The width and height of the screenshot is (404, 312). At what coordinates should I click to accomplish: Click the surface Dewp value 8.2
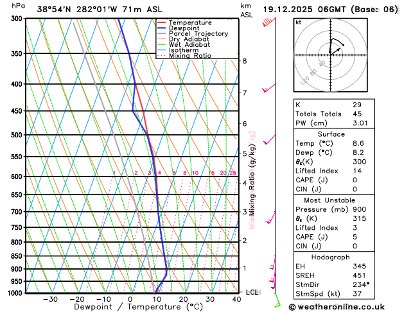358,152
